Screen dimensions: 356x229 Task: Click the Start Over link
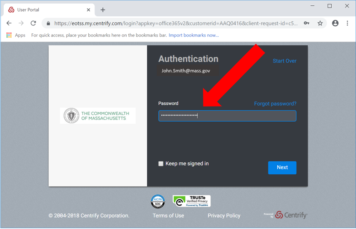tap(285, 61)
